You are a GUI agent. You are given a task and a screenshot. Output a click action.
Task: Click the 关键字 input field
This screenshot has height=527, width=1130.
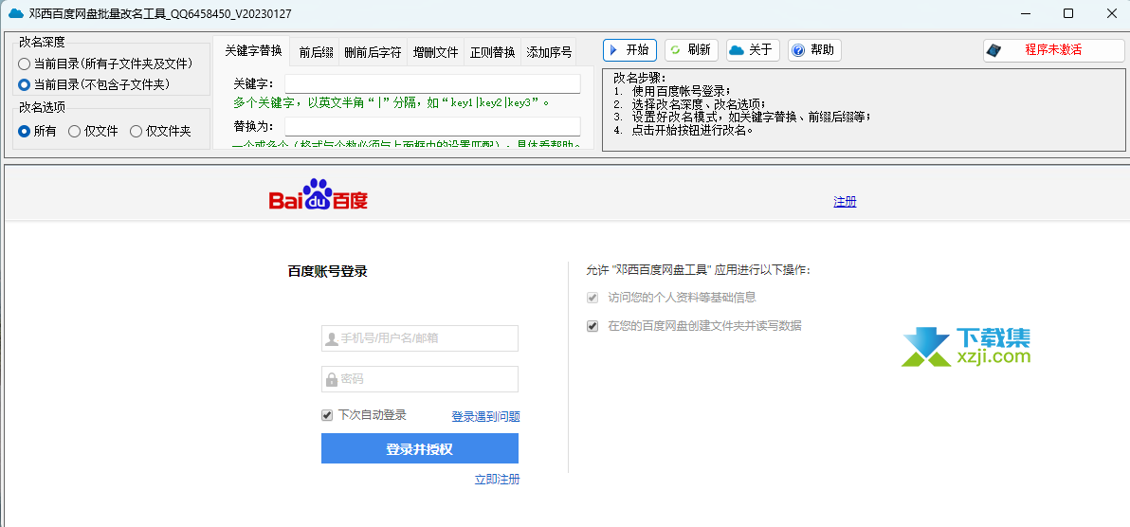[432, 83]
